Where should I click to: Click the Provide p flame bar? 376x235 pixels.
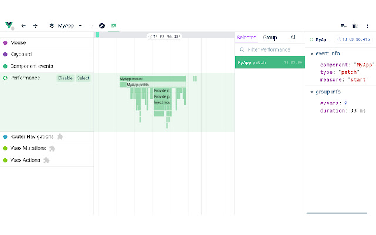[x=162, y=96]
